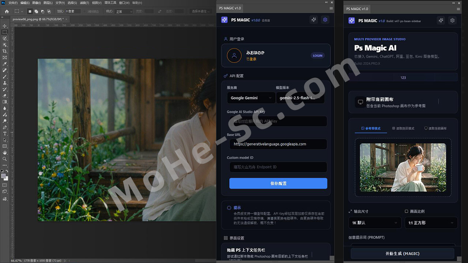Screen dimensions: 468x263
Task: Select the Zoom tool
Action: click(x=5, y=159)
